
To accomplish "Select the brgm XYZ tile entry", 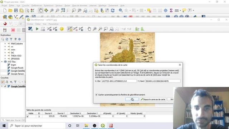I will tap(14, 65).
